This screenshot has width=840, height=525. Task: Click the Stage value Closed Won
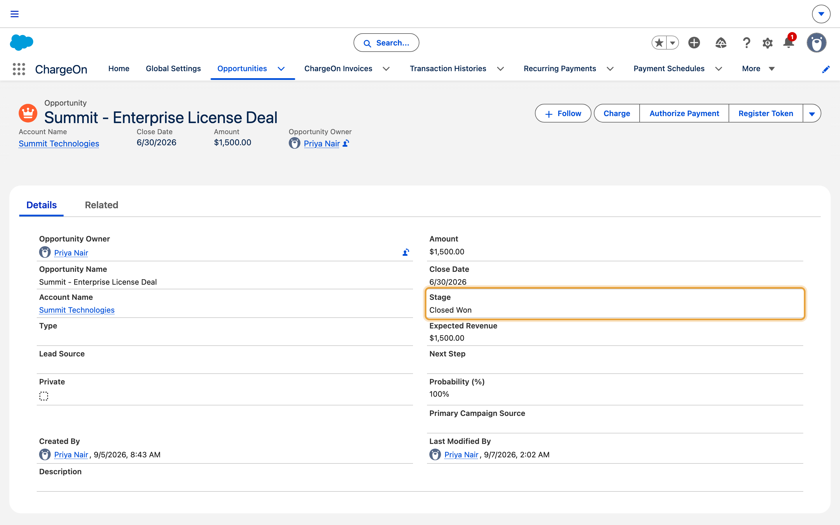click(450, 310)
